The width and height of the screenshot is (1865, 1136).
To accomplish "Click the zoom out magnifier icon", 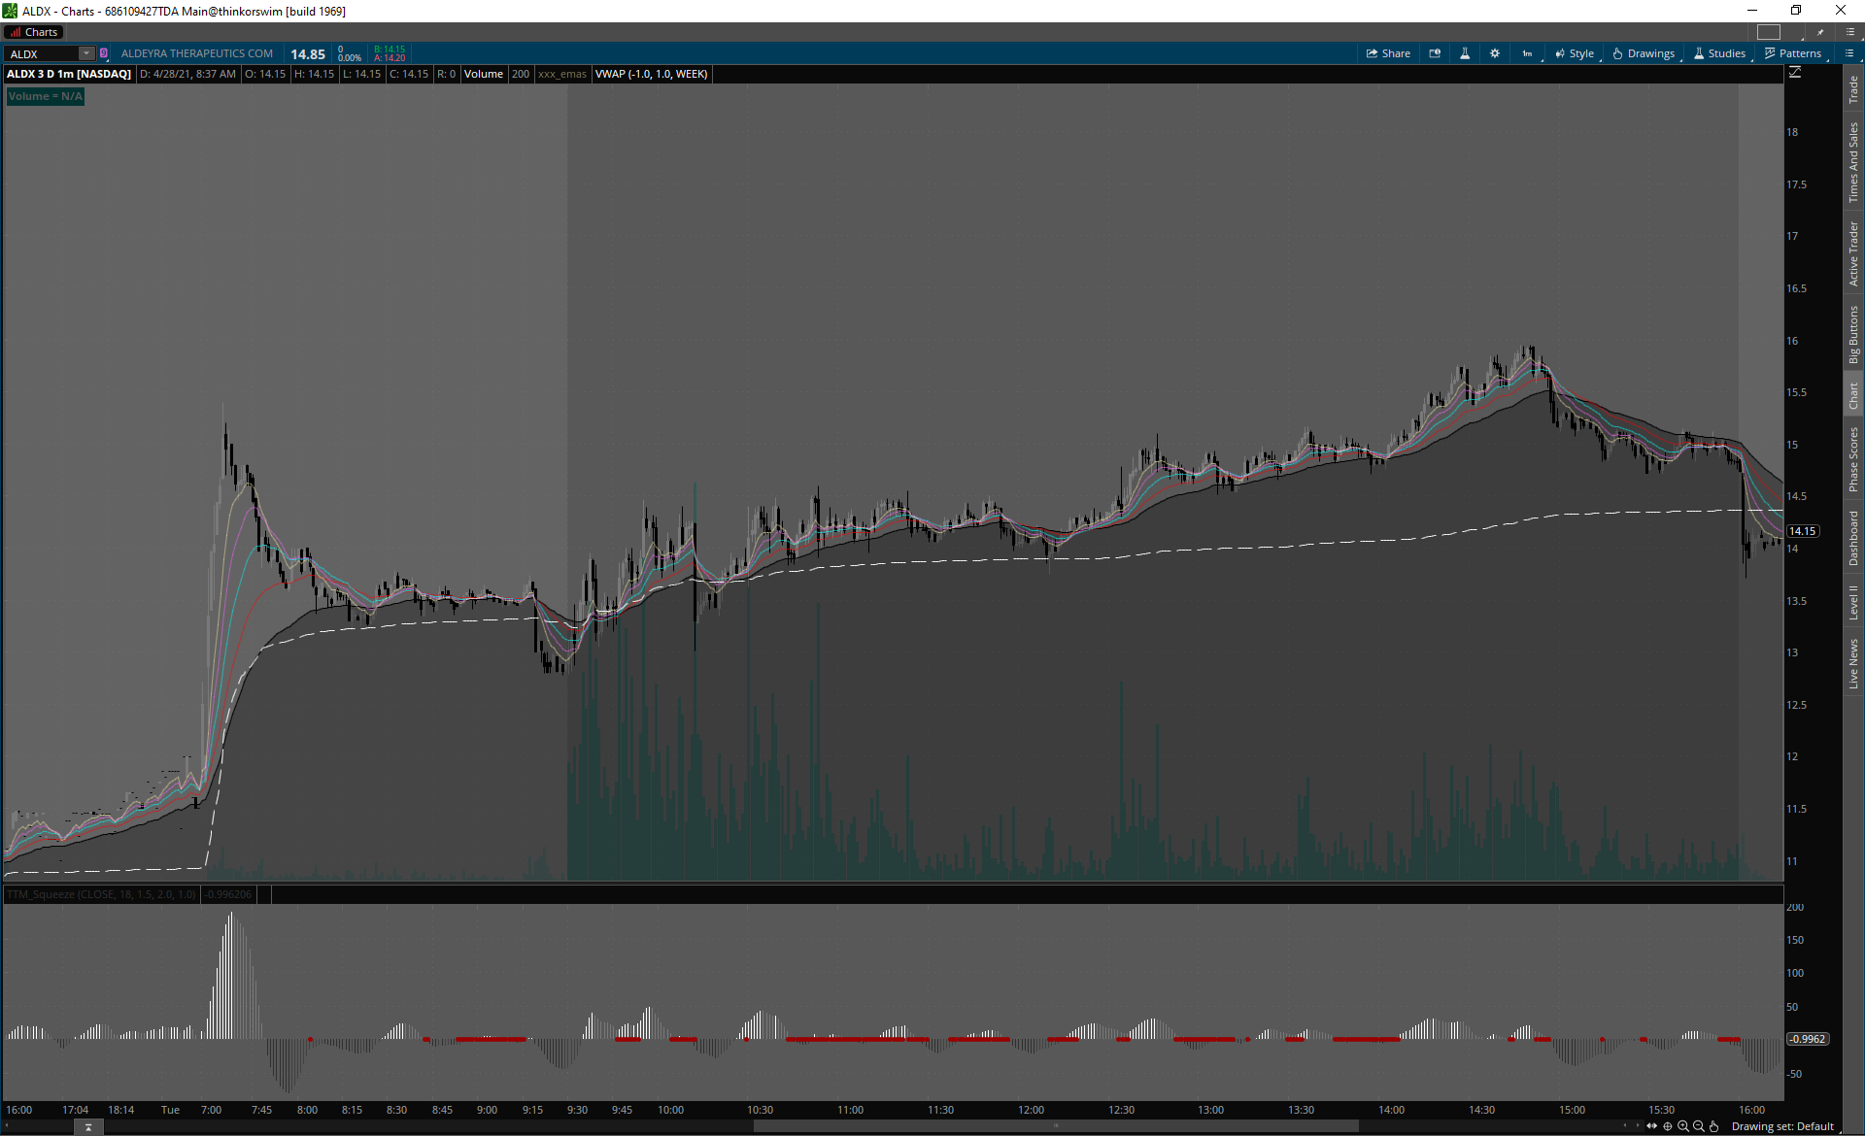I will click(x=1699, y=1126).
